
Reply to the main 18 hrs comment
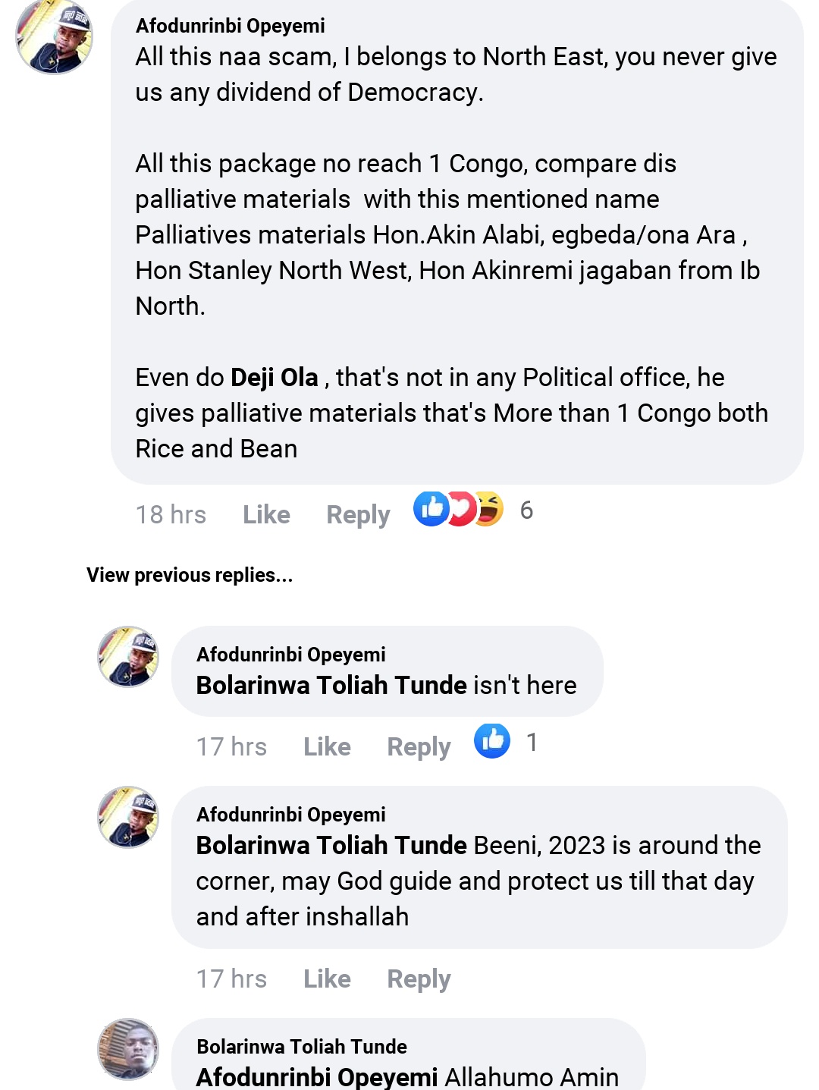(358, 514)
